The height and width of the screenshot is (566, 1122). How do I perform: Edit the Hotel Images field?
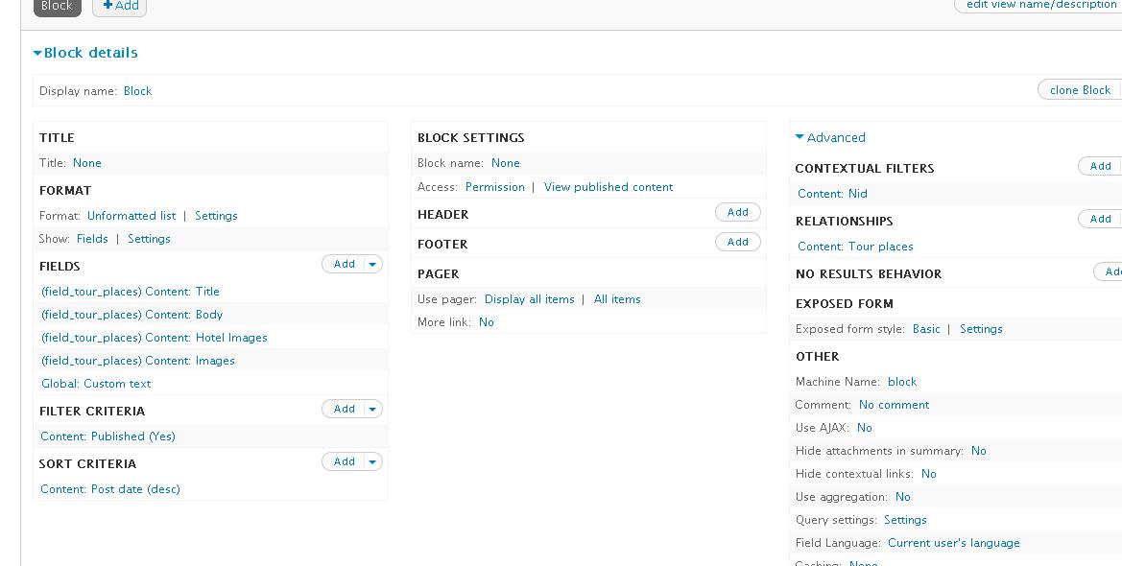[x=155, y=338]
